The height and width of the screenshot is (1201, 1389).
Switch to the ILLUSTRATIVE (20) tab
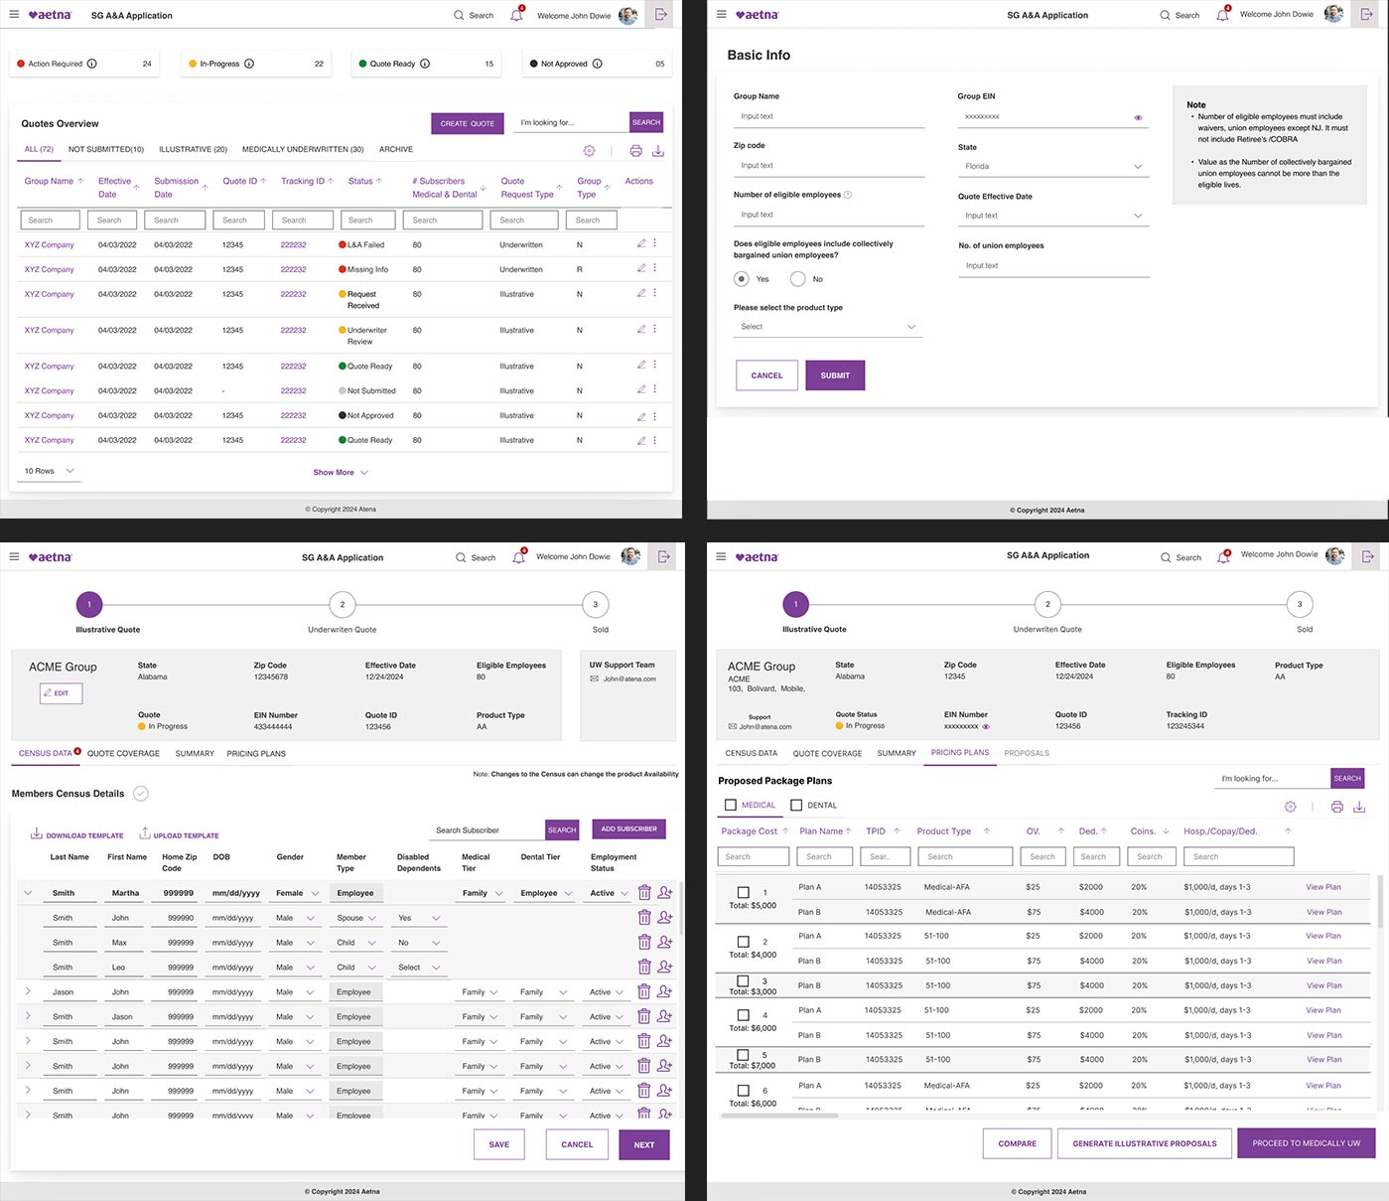point(193,150)
